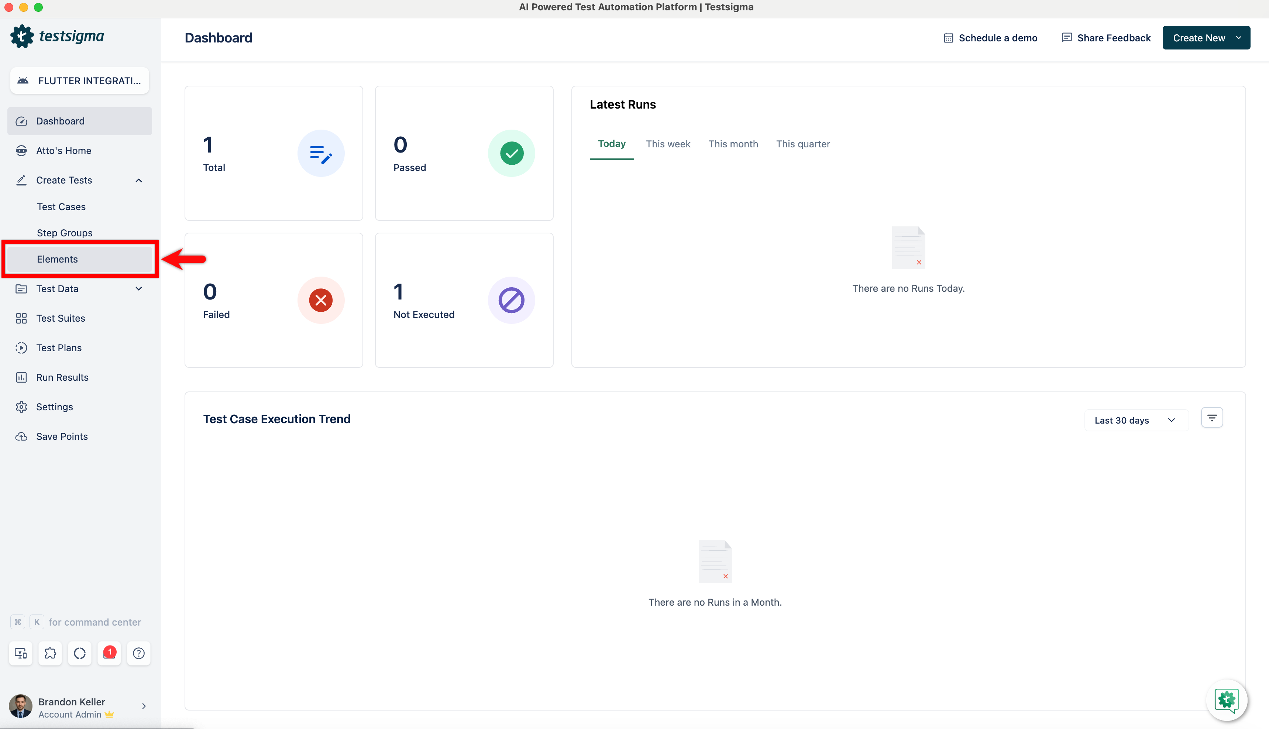
Task: Click the testsigma logo
Action: 57,36
